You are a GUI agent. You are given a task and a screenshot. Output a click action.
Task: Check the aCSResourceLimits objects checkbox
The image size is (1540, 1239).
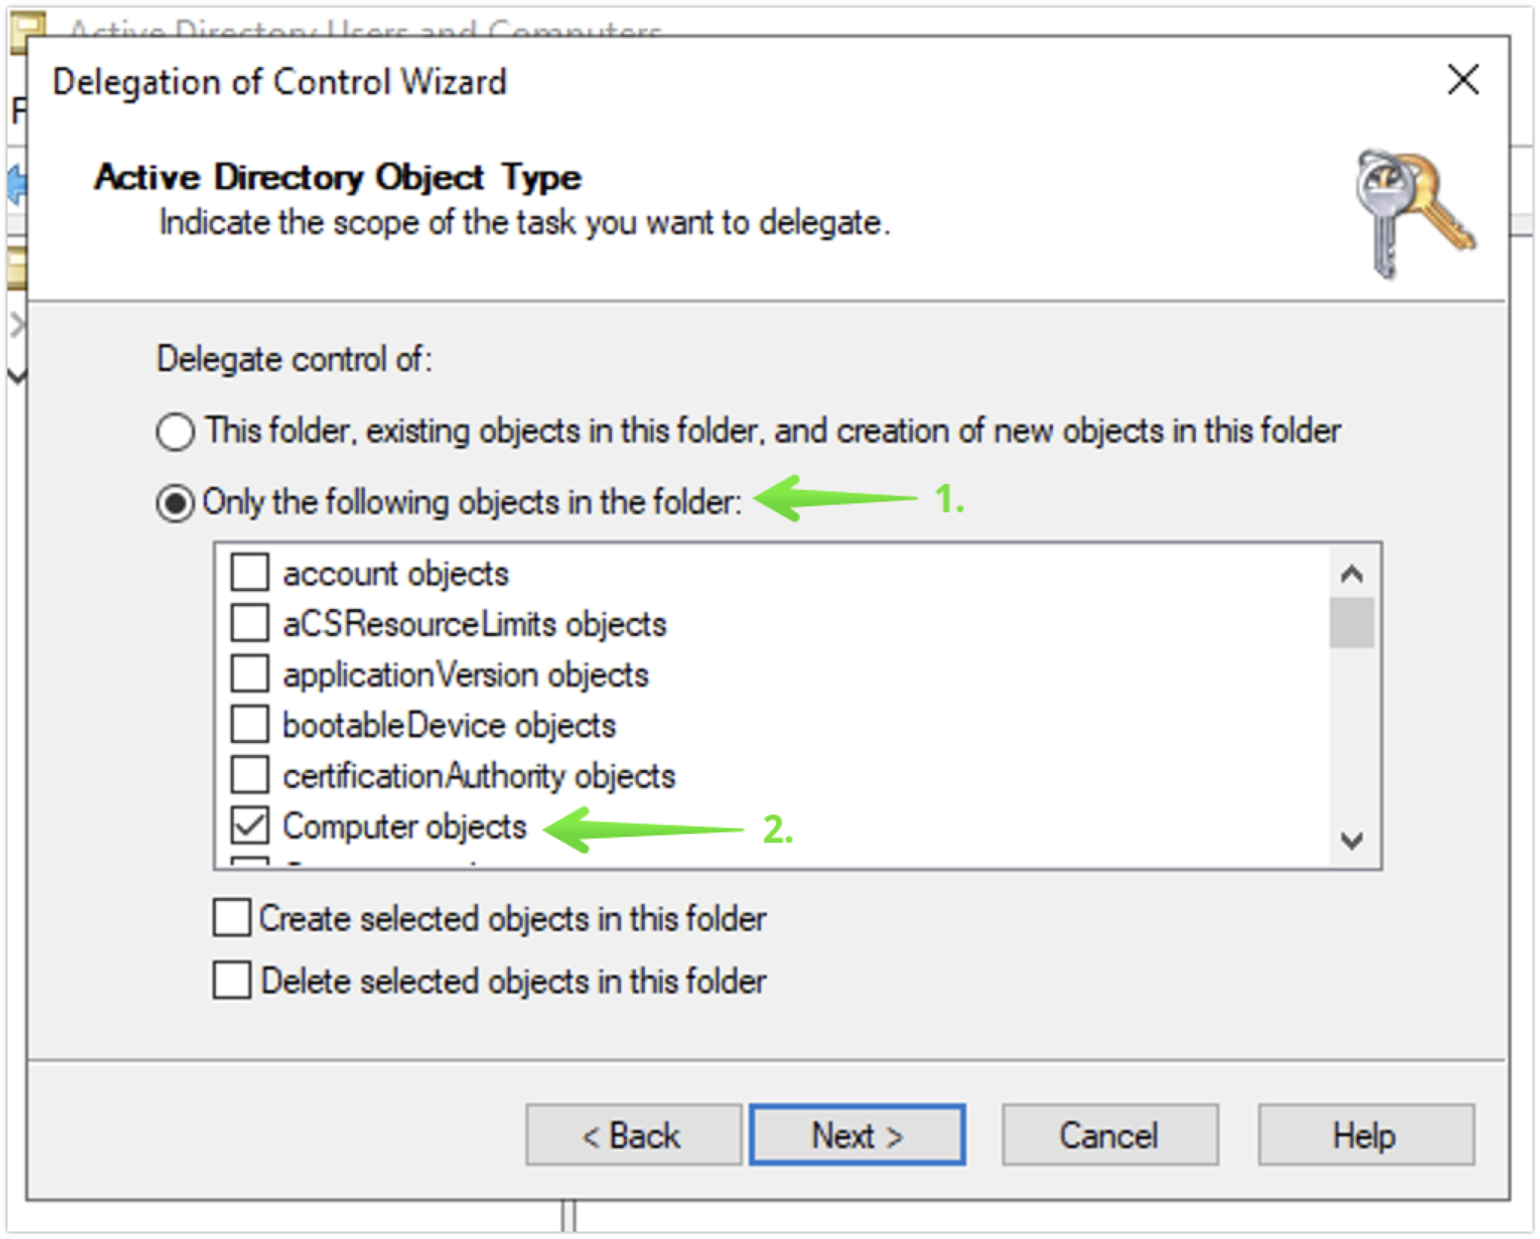click(249, 623)
